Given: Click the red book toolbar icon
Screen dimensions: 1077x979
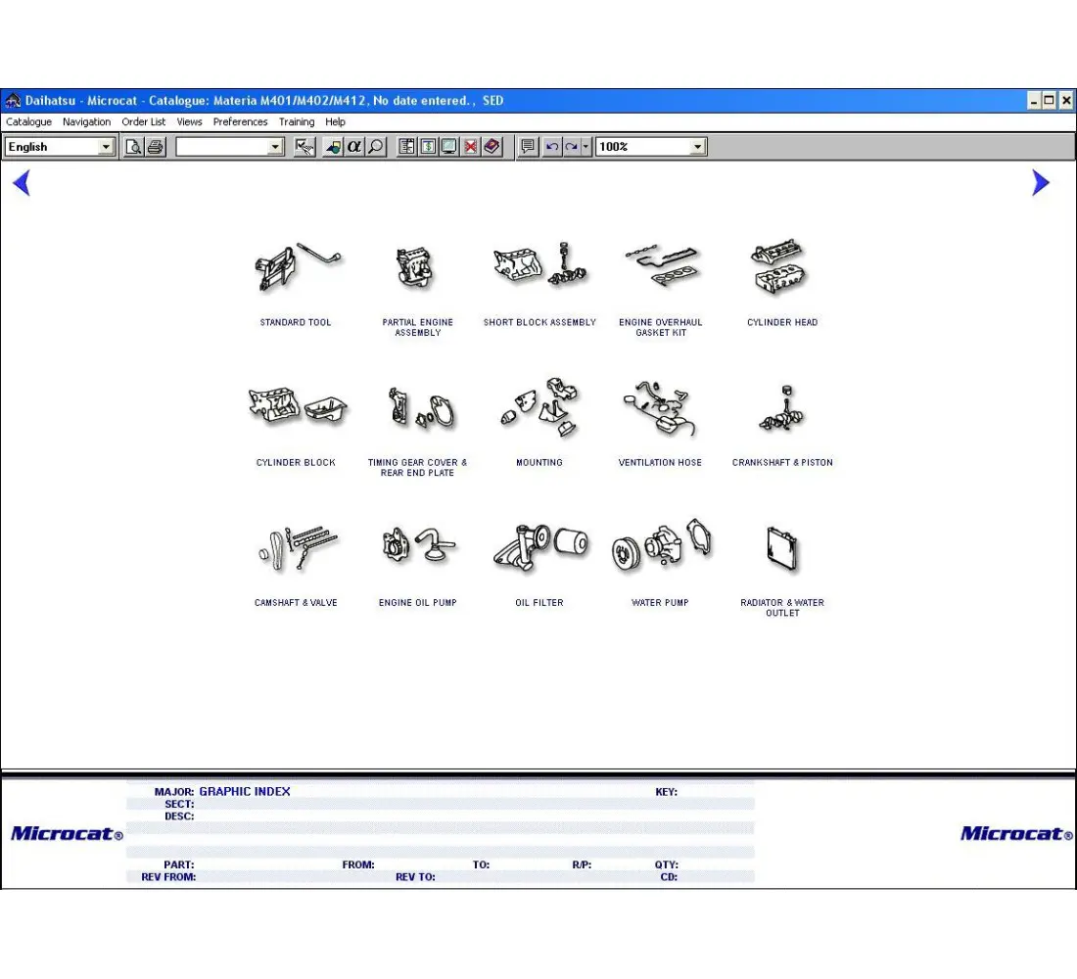Looking at the screenshot, I should click(492, 146).
